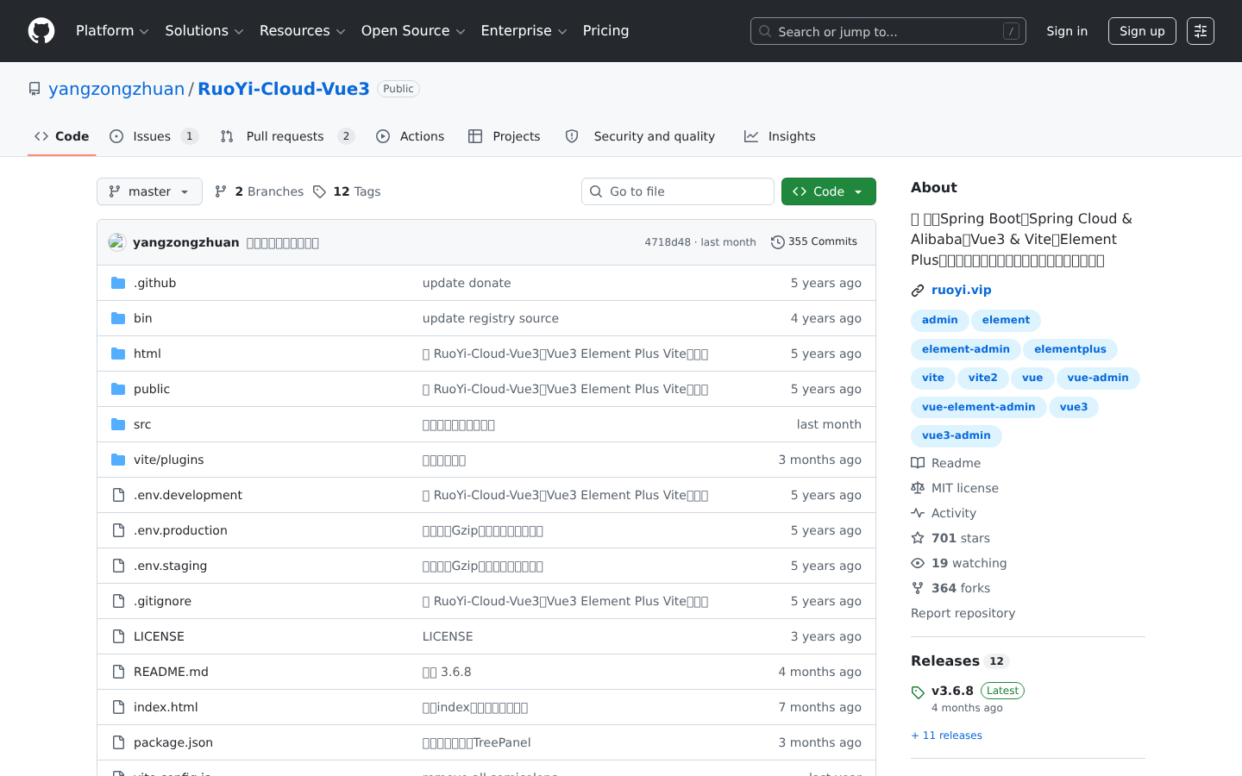Focus the Go to file search field
The height and width of the screenshot is (776, 1242).
tap(677, 191)
